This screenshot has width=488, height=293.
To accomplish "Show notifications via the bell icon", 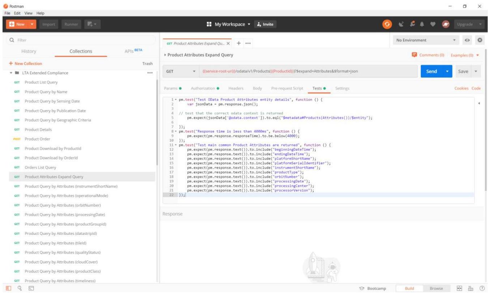I will (x=421, y=24).
